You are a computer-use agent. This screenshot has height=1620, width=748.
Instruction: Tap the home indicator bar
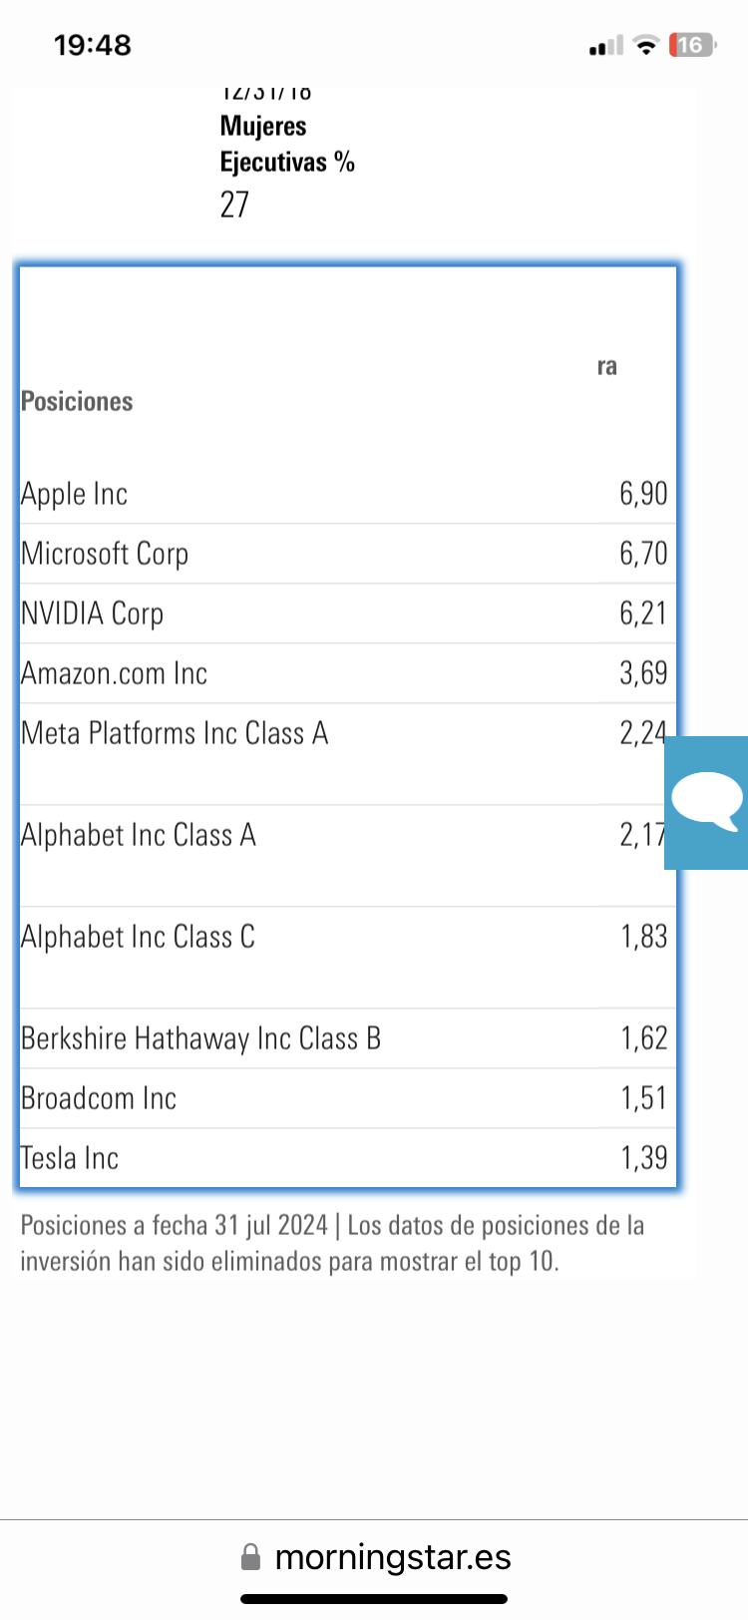[x=374, y=1599]
